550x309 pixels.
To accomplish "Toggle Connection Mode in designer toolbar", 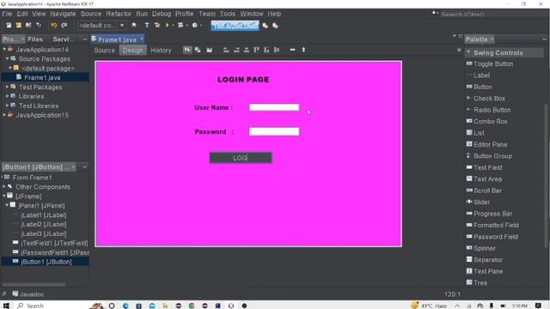I will tap(198, 50).
